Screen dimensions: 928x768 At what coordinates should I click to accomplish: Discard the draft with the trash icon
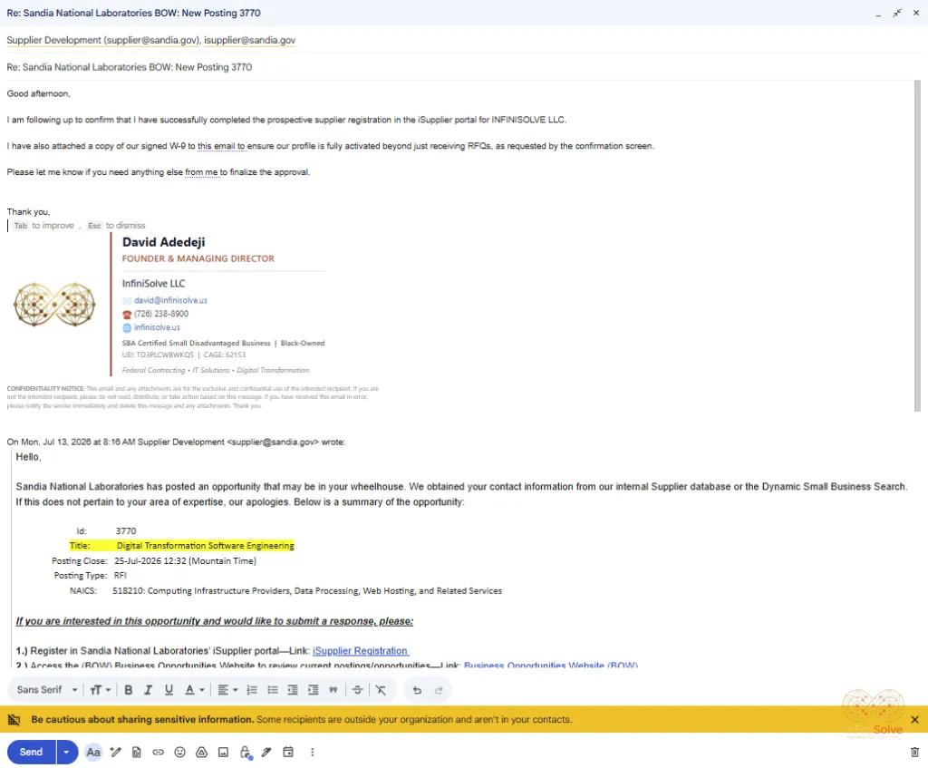tap(914, 752)
